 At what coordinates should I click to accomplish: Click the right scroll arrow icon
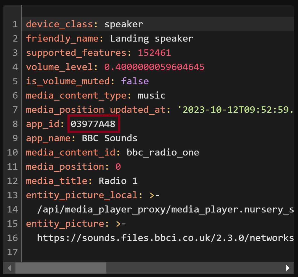tap(288, 268)
